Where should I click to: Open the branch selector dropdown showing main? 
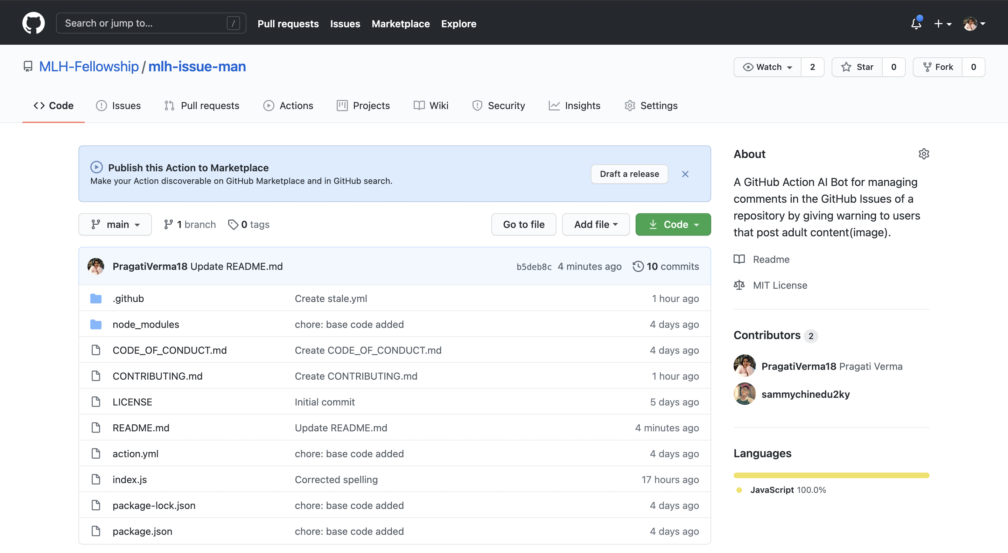click(x=115, y=224)
